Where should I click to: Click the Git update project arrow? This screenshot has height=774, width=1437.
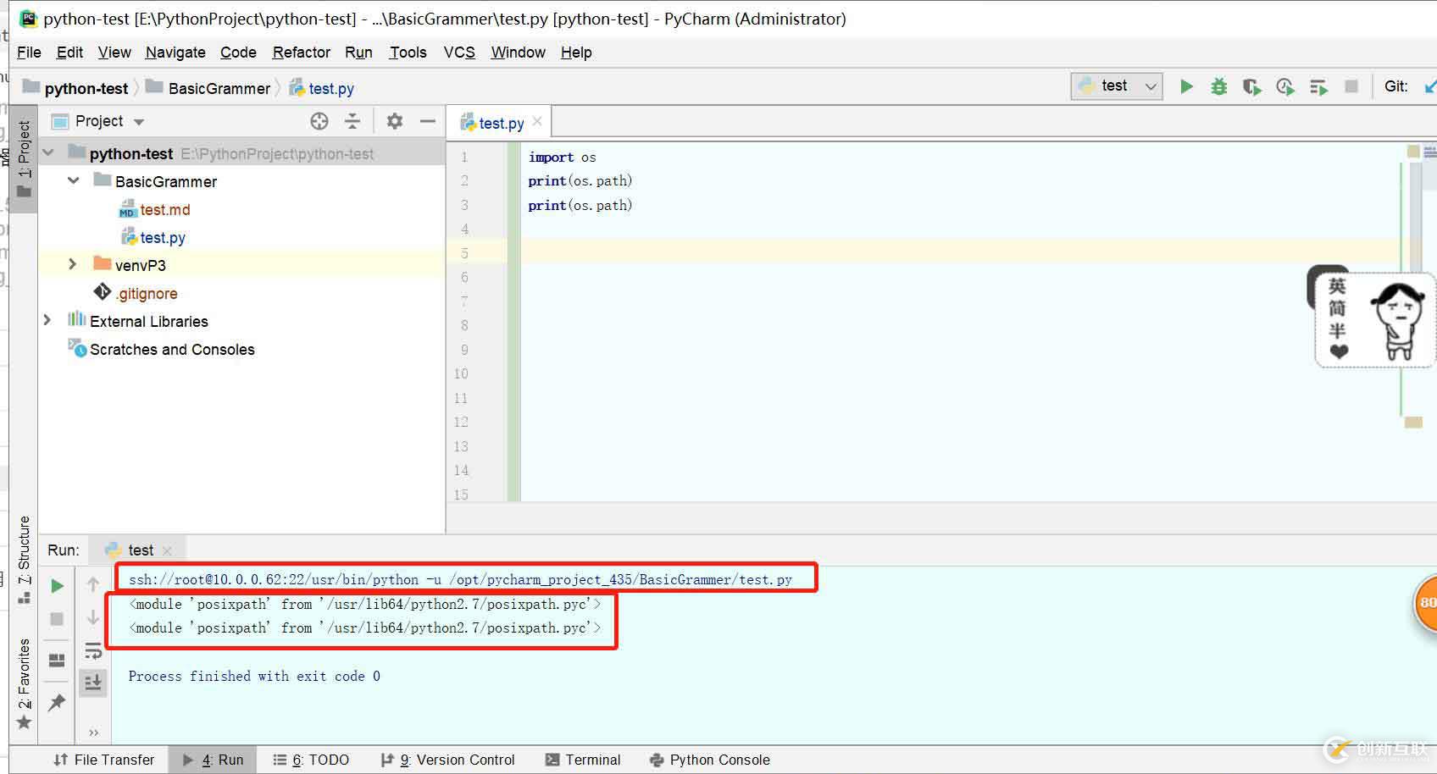pyautogui.click(x=1430, y=86)
